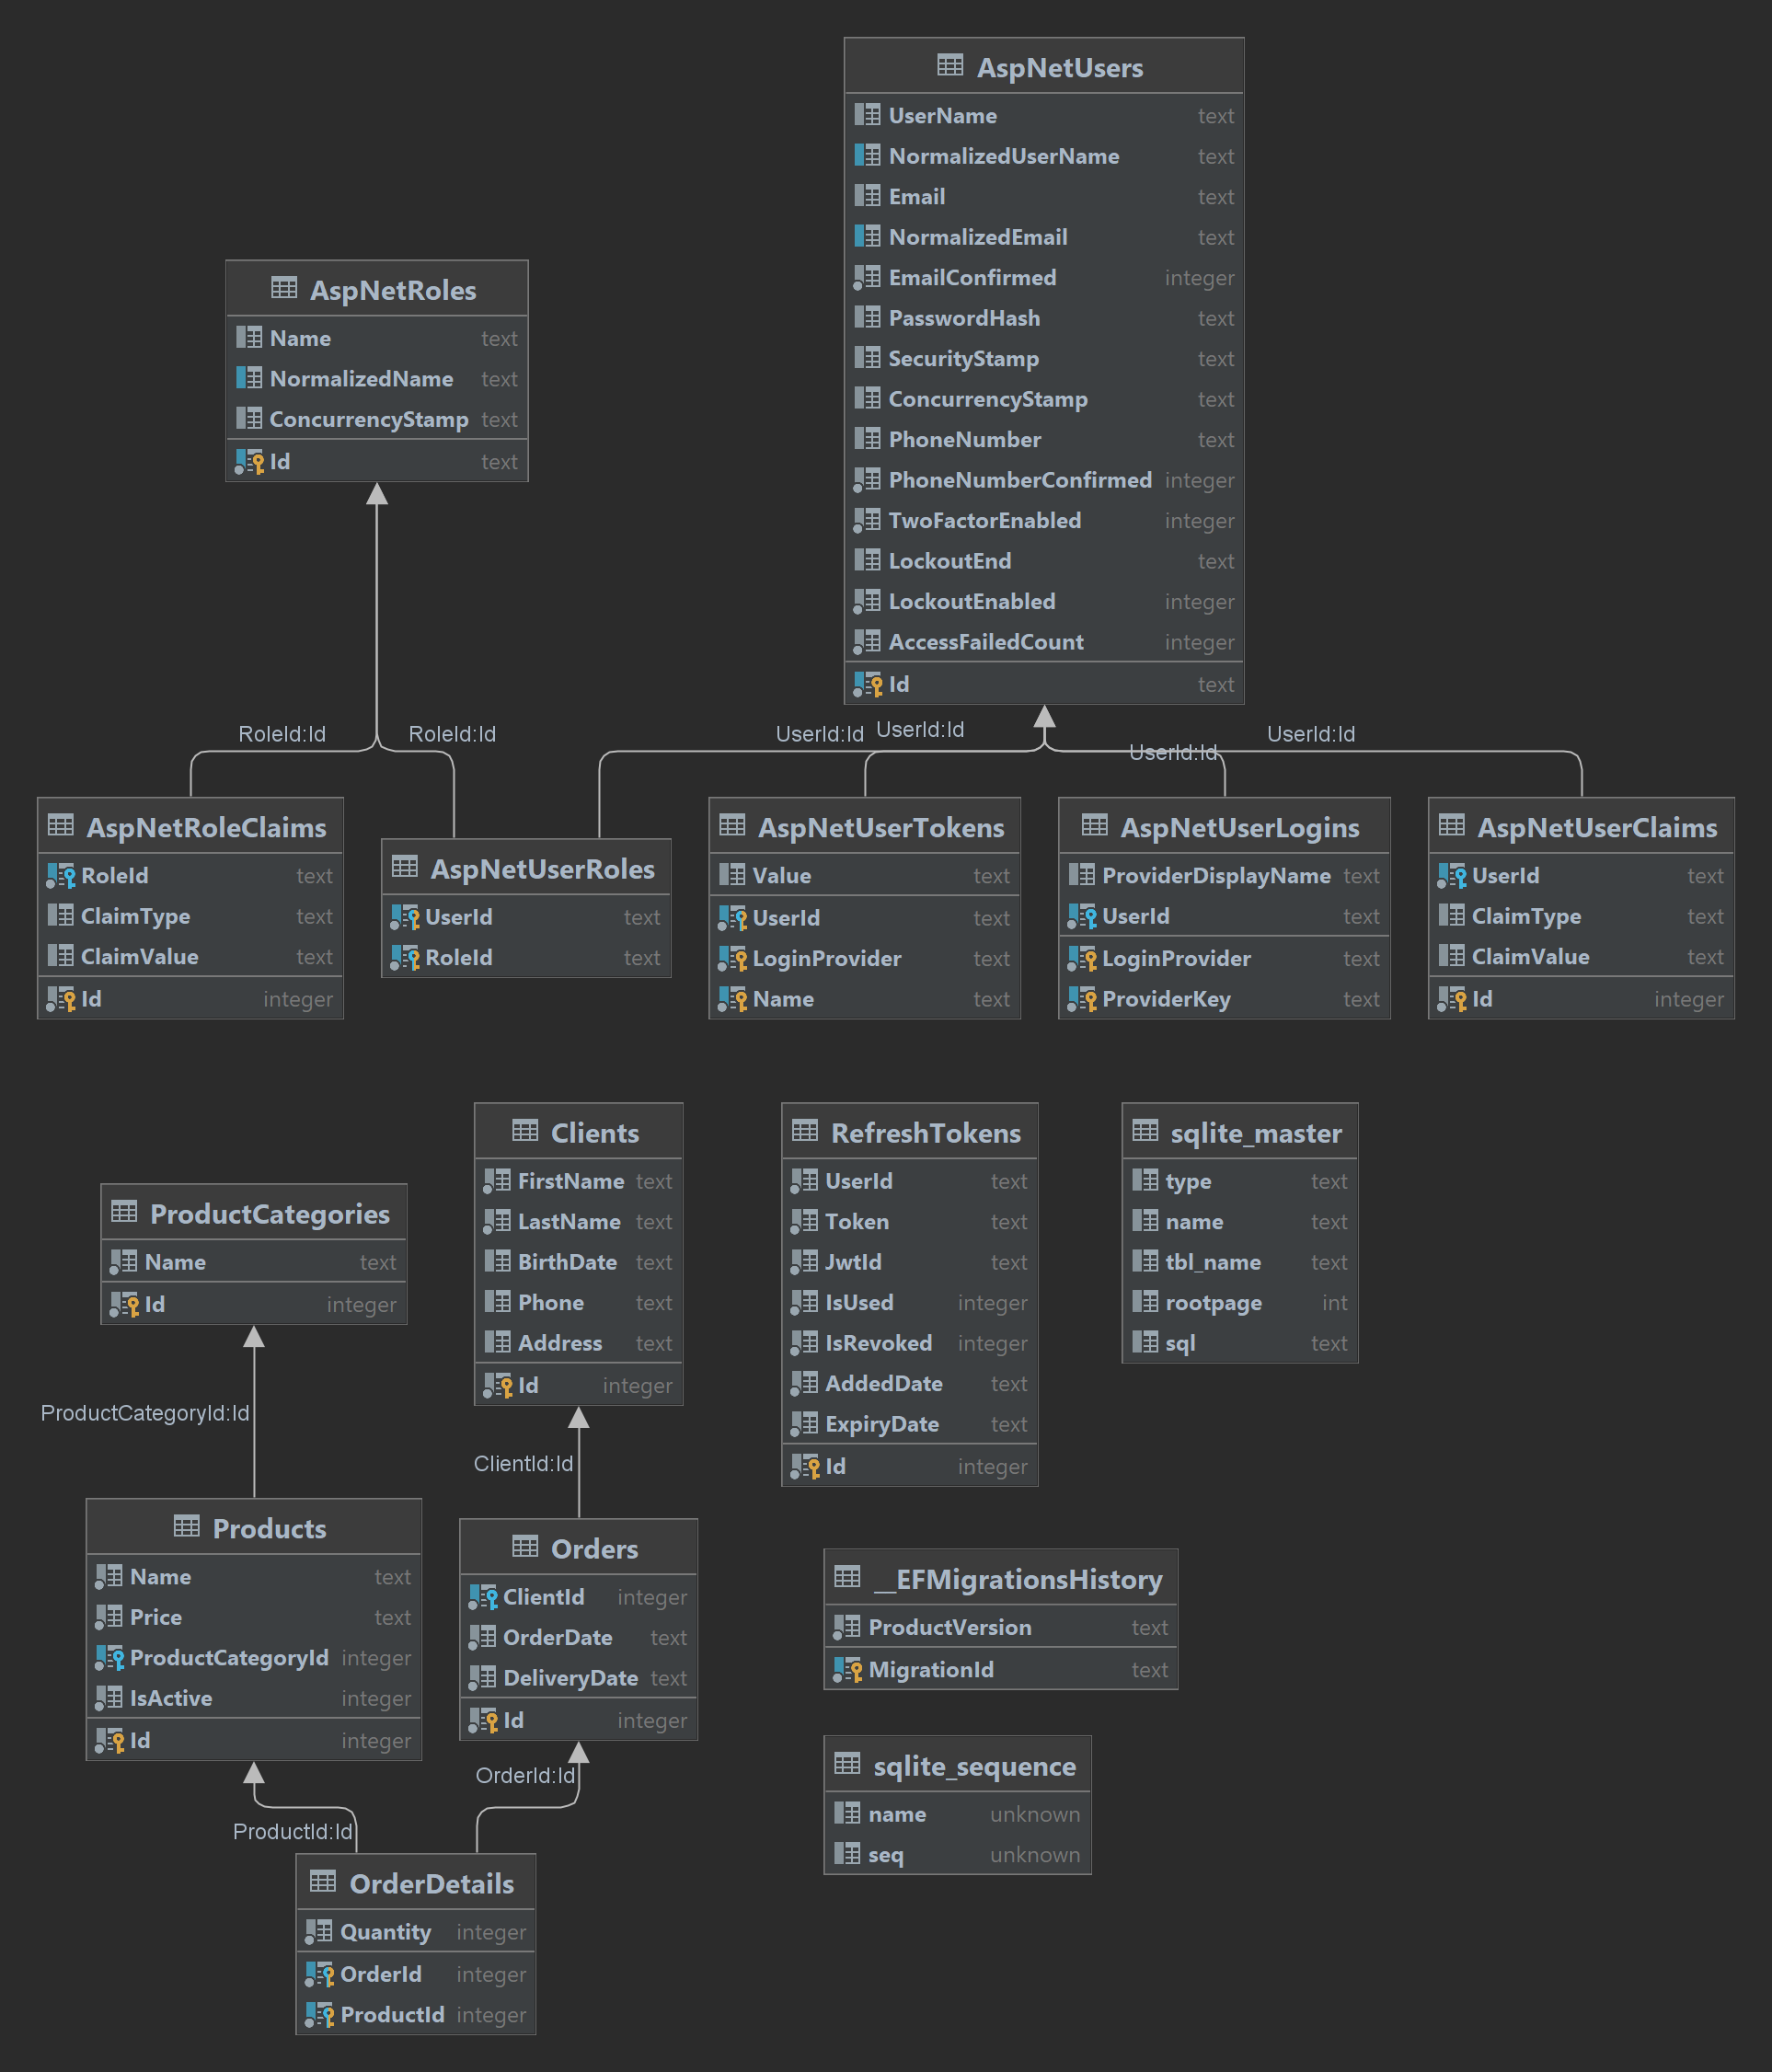The width and height of the screenshot is (1772, 2072).
Task: Click the table icon in sqlite_sequence header
Action: (x=847, y=1765)
